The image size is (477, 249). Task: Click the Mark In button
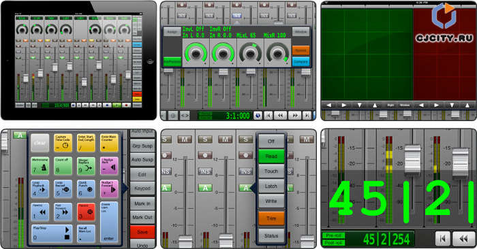(x=142, y=203)
